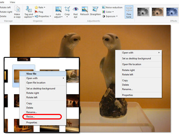Choose Open file location in right menu
The width and height of the screenshot is (179, 134).
click(x=132, y=64)
